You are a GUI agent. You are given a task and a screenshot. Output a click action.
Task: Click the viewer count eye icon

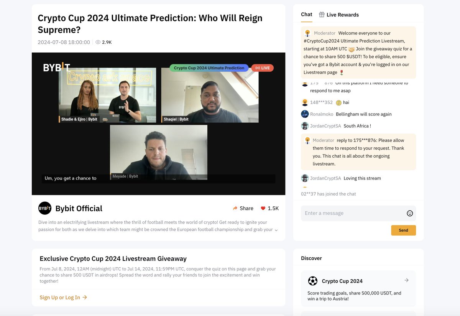[x=99, y=42]
